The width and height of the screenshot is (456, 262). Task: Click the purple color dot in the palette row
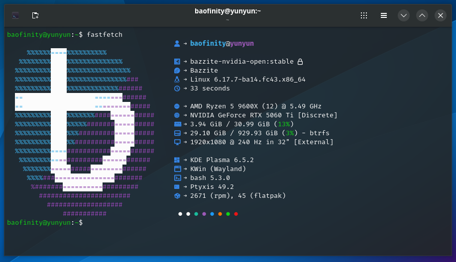[204, 214]
